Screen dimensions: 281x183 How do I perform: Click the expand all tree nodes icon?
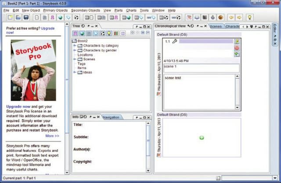pyautogui.click(x=143, y=32)
